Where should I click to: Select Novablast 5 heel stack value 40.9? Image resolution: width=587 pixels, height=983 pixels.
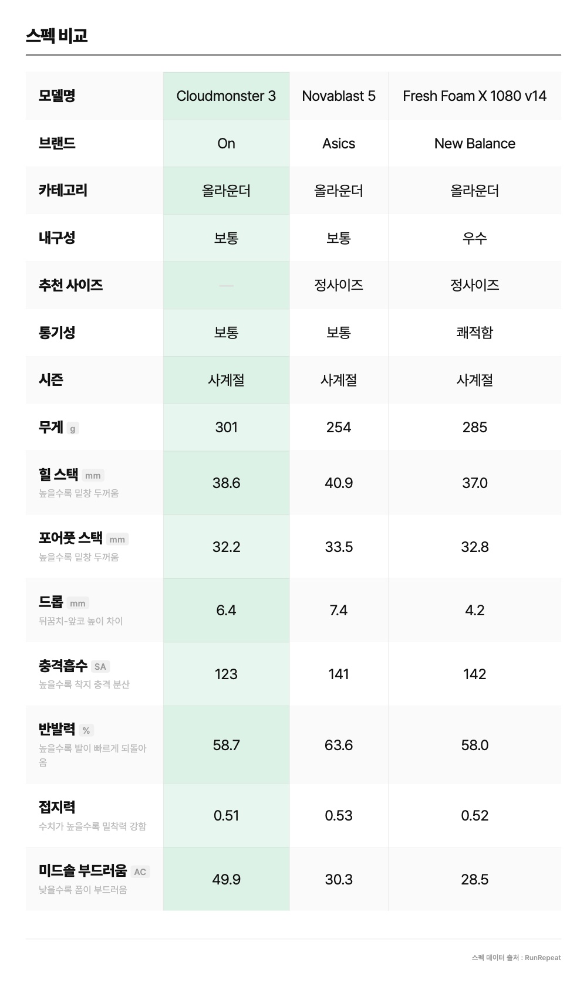(x=339, y=483)
